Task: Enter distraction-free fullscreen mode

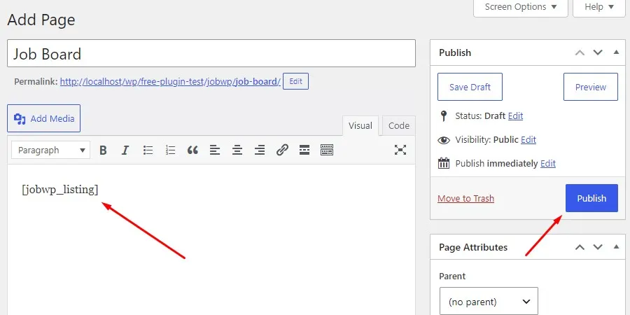Action: pyautogui.click(x=400, y=150)
